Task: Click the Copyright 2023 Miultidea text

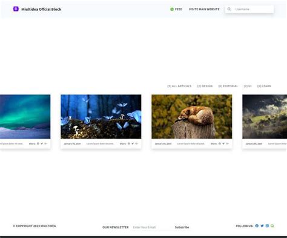Action: tap(35, 226)
